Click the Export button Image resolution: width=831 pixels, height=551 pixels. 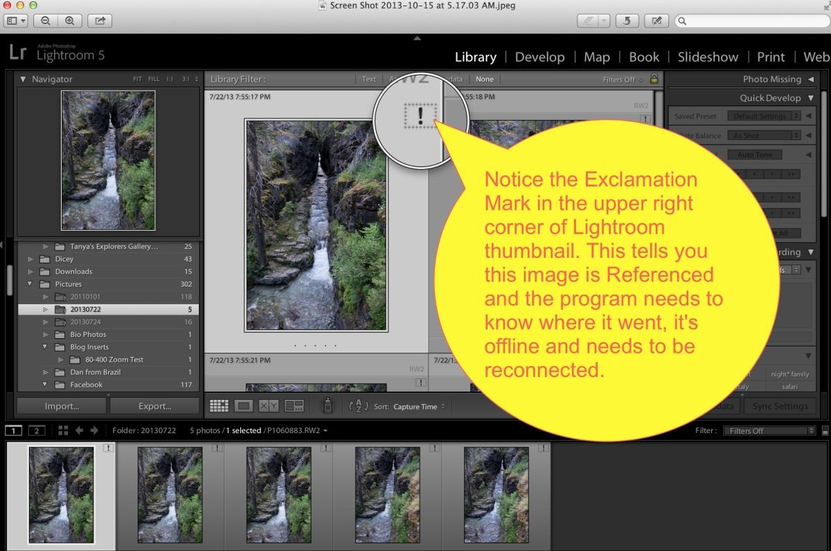tap(155, 406)
